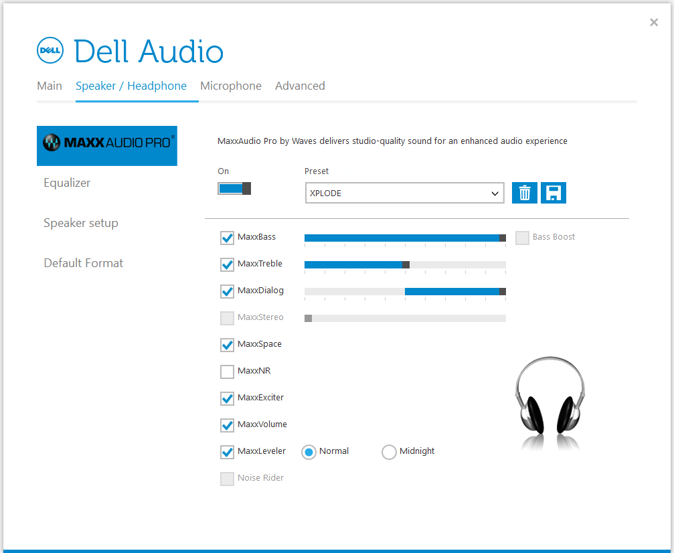Uncheck the MaxxDialog checkbox
This screenshot has height=553, width=674.
point(227,291)
